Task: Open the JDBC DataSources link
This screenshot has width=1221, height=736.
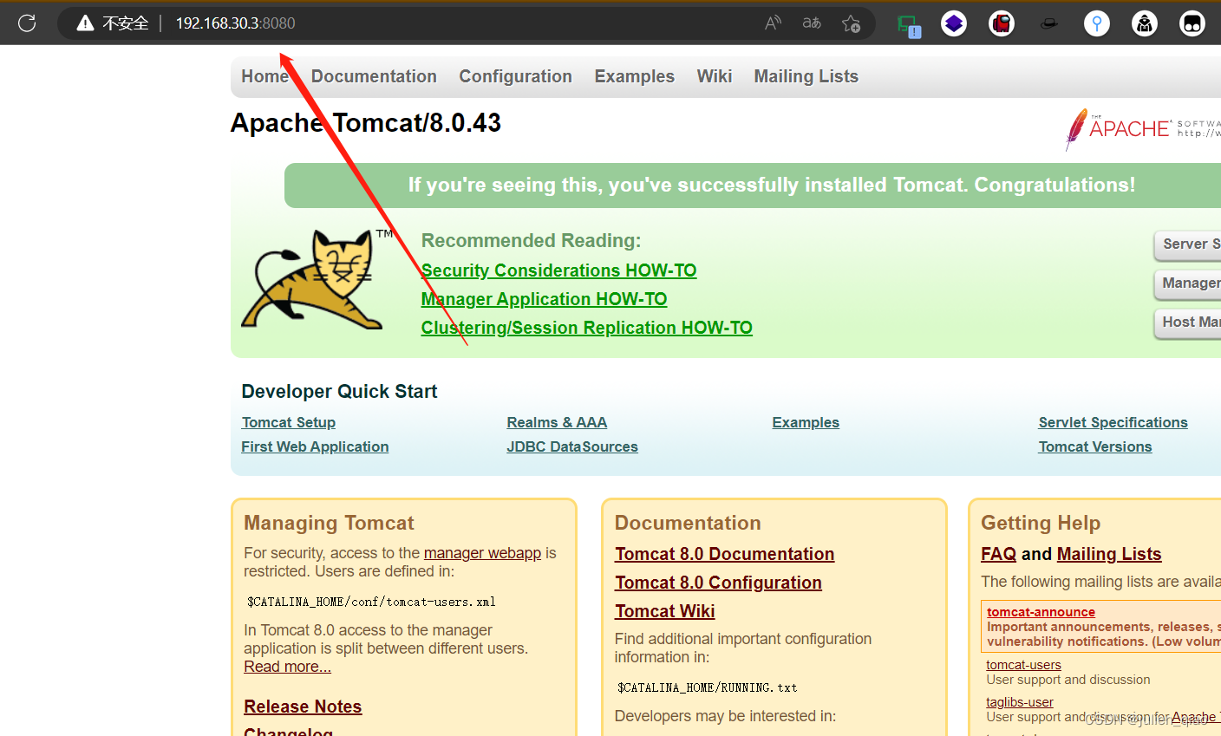Action: coord(572,446)
